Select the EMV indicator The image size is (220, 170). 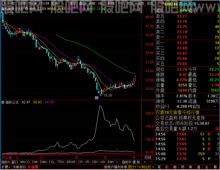pyautogui.click(x=111, y=162)
